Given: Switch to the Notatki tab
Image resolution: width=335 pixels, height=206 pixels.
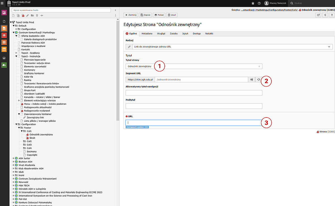Looking at the screenshot, I should point(209,33).
